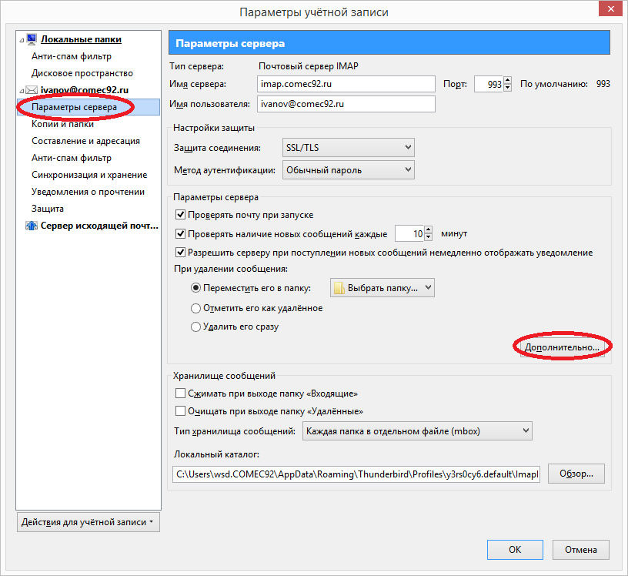Viewport: 628px width, 576px height.
Task: Open Account Actions dropdown button
Action: point(87,522)
